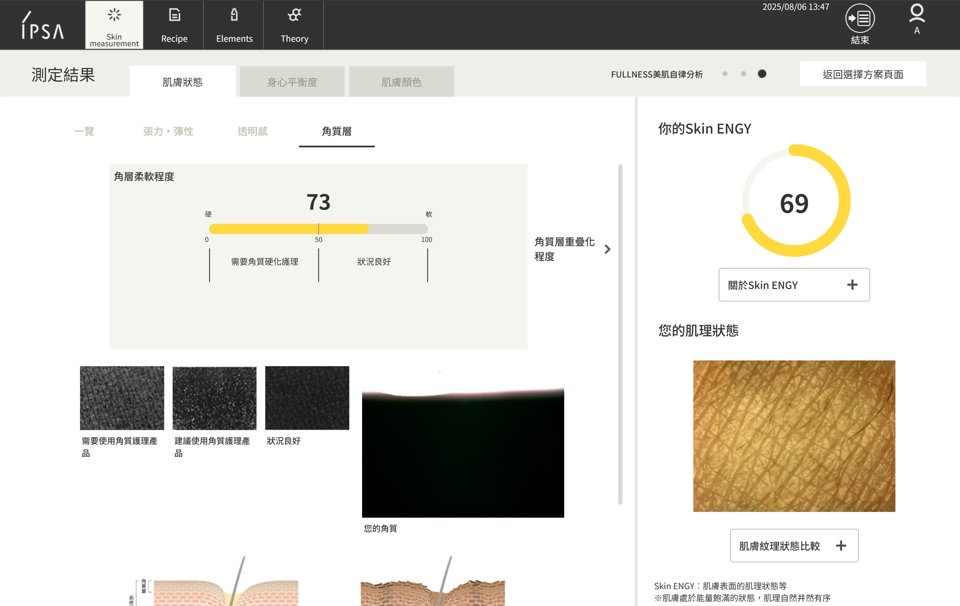Open the Theory section
Image resolution: width=960 pixels, height=606 pixels.
(294, 25)
